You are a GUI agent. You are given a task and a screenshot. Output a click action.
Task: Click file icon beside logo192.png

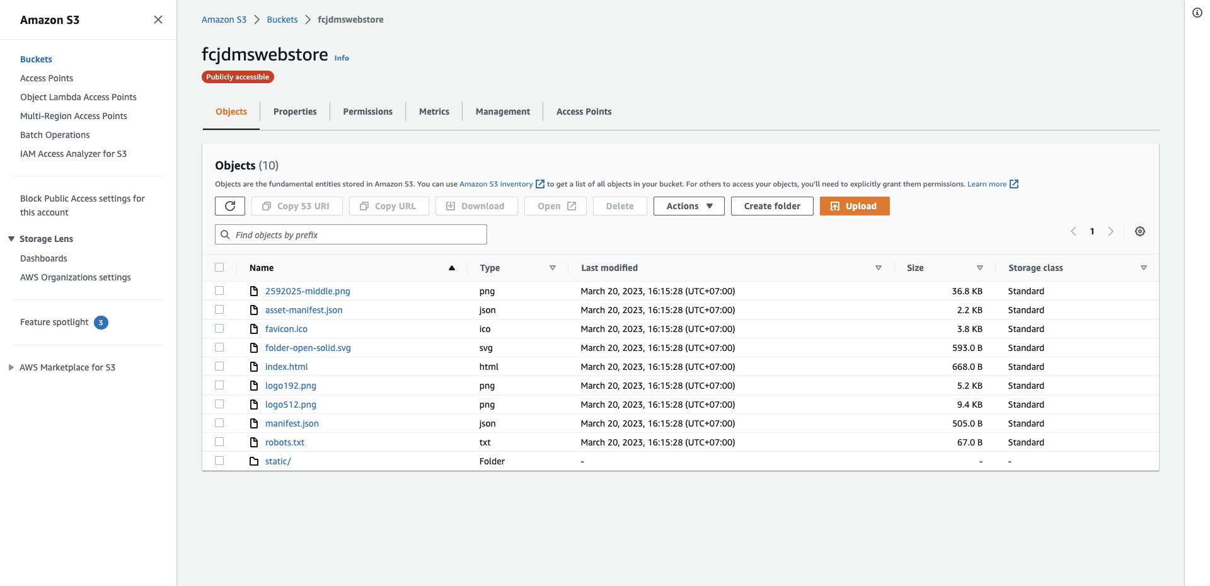pyautogui.click(x=254, y=386)
